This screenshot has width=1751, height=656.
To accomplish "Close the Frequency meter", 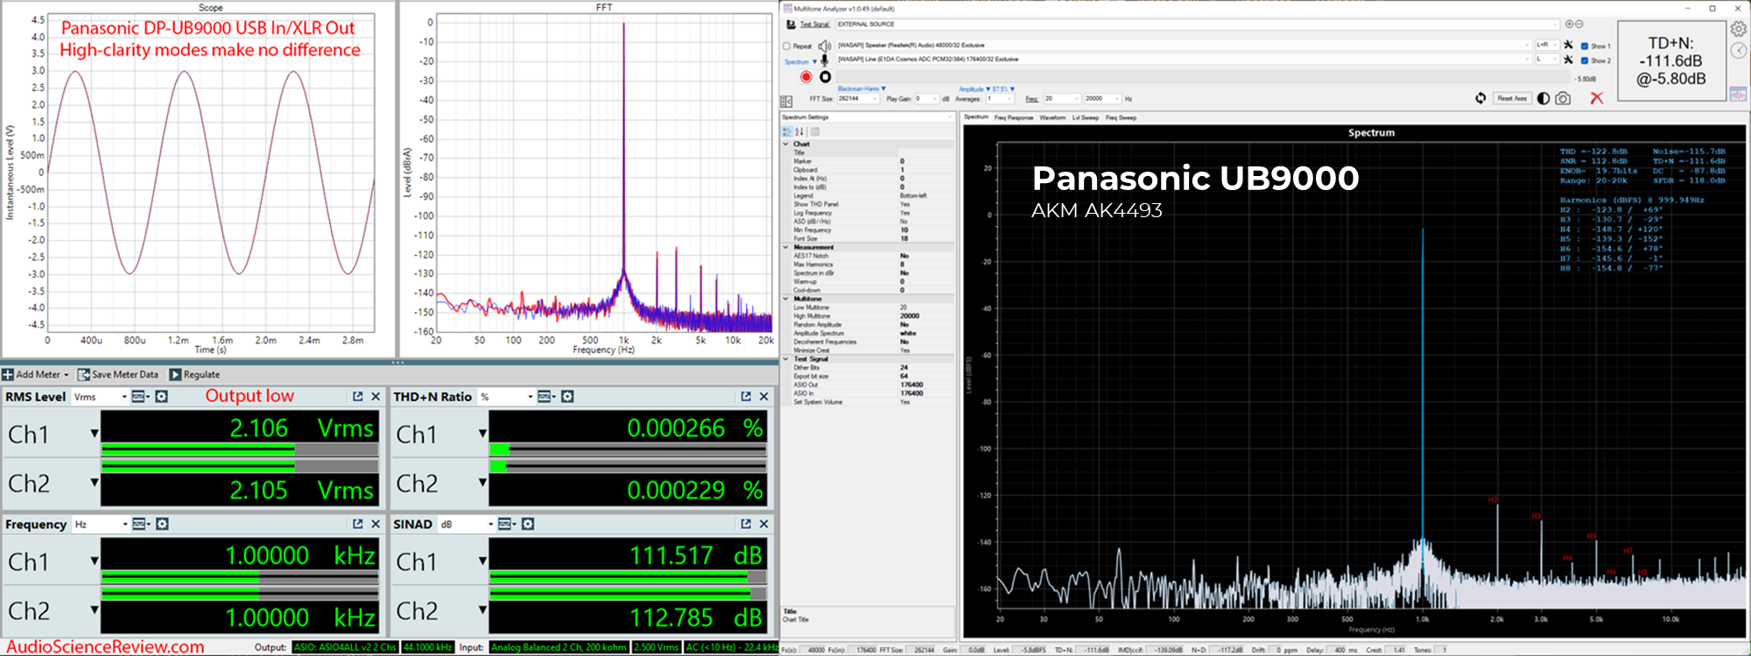I will point(376,524).
